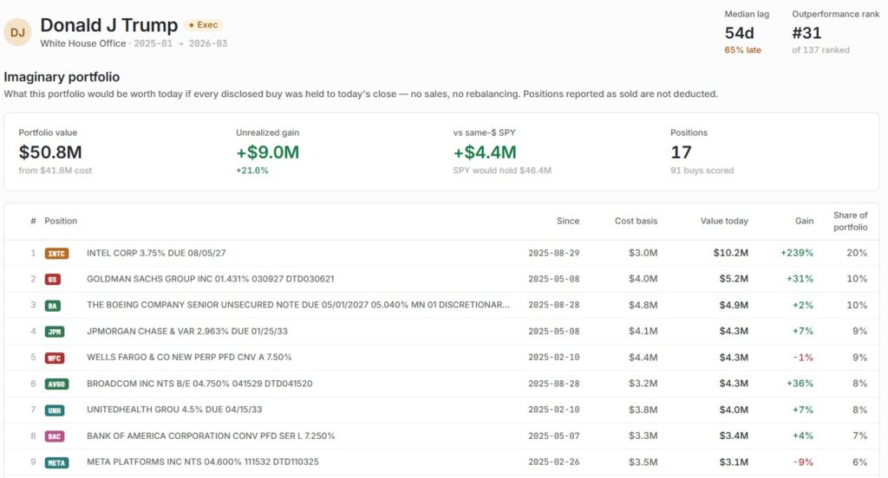The image size is (888, 478).
Task: Click the WFC ticker badge
Action: tap(55, 358)
